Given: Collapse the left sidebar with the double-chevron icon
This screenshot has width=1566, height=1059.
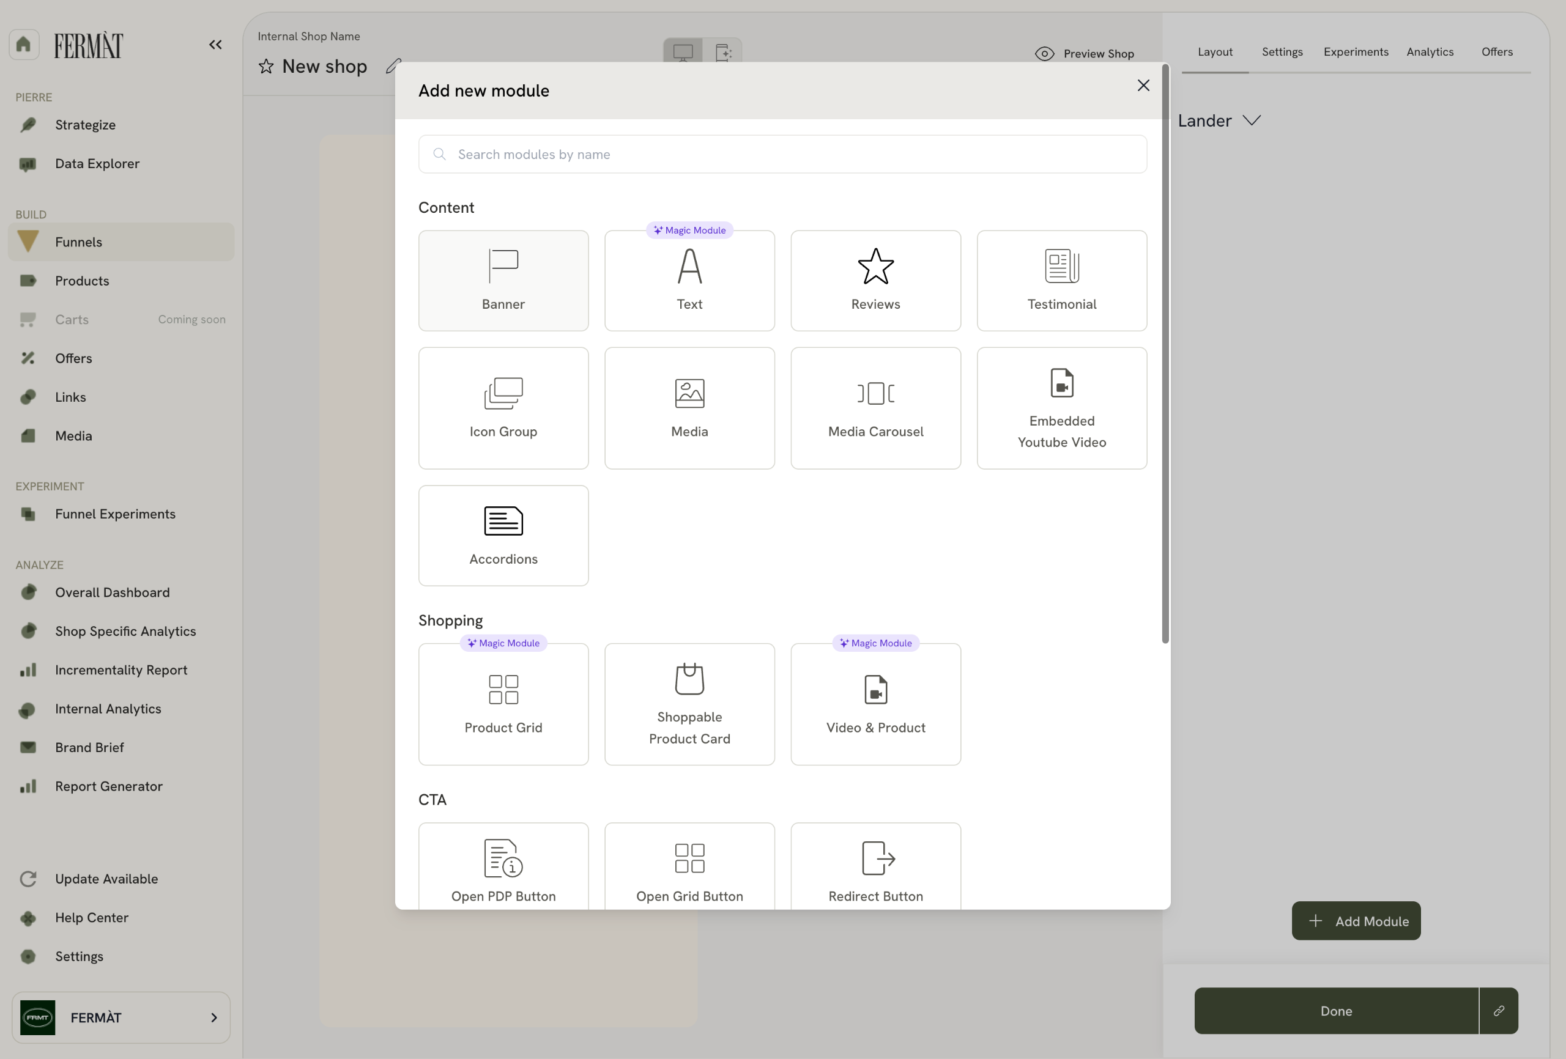Looking at the screenshot, I should click(x=215, y=45).
